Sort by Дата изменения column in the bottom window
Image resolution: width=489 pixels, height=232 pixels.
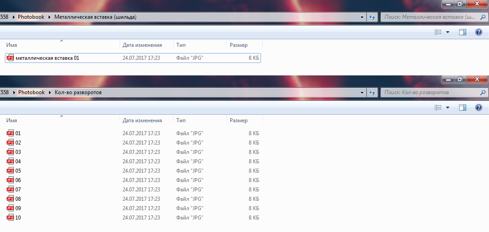142,120
